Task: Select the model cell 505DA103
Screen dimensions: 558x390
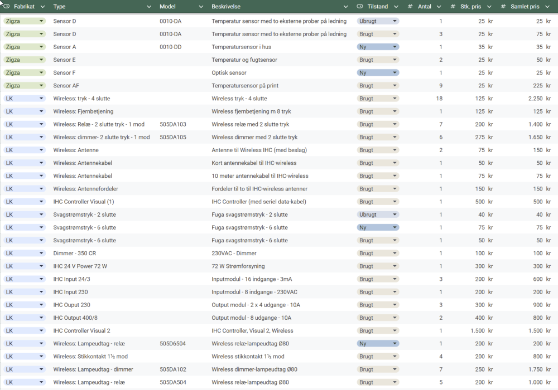Action: click(173, 124)
